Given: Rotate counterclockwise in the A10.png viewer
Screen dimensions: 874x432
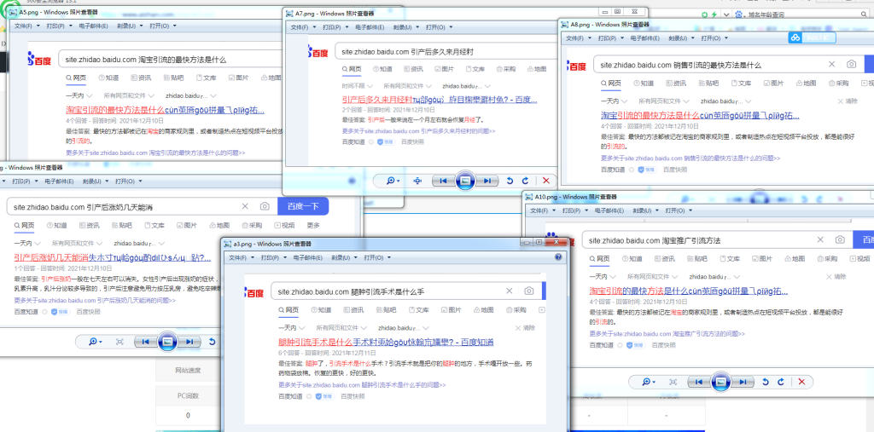Looking at the screenshot, I should tap(765, 382).
